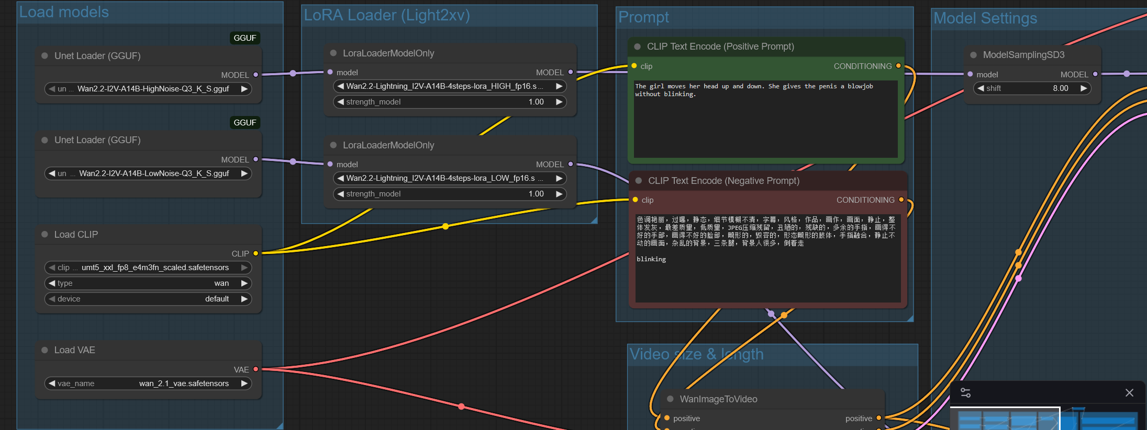Screen dimensions: 1147x430
Task: Collapse the LoraLoaderModelOnly node with HIGH lora
Action: point(333,53)
